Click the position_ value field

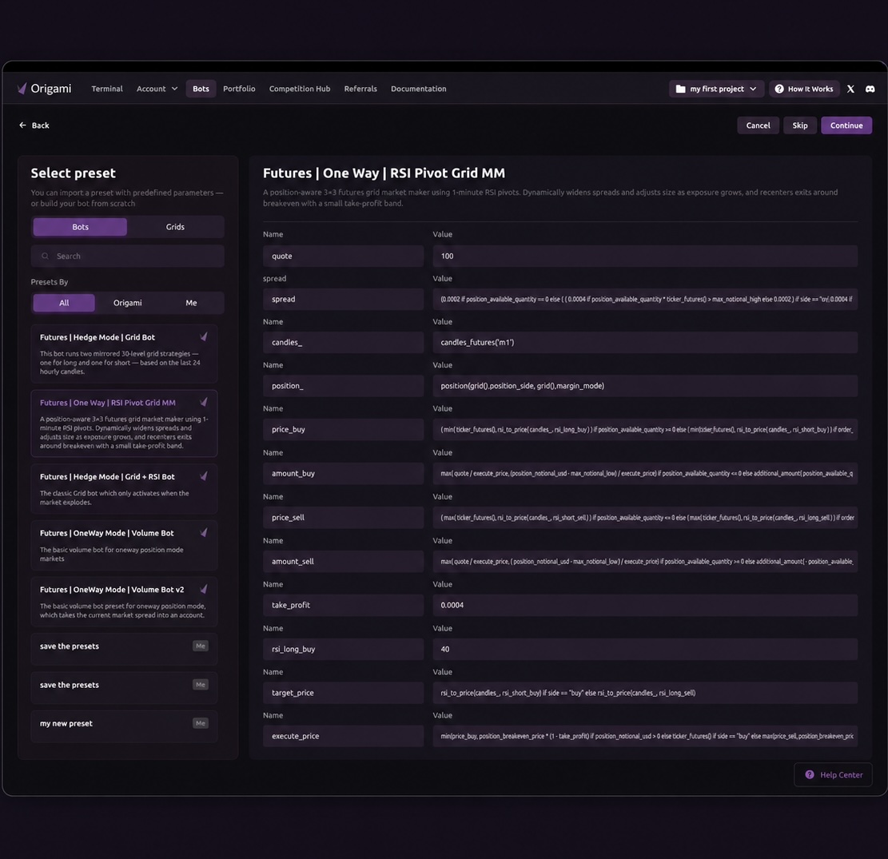(645, 386)
